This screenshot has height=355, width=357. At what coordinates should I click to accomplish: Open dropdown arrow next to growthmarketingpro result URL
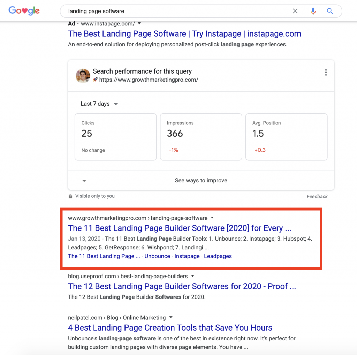click(x=212, y=218)
